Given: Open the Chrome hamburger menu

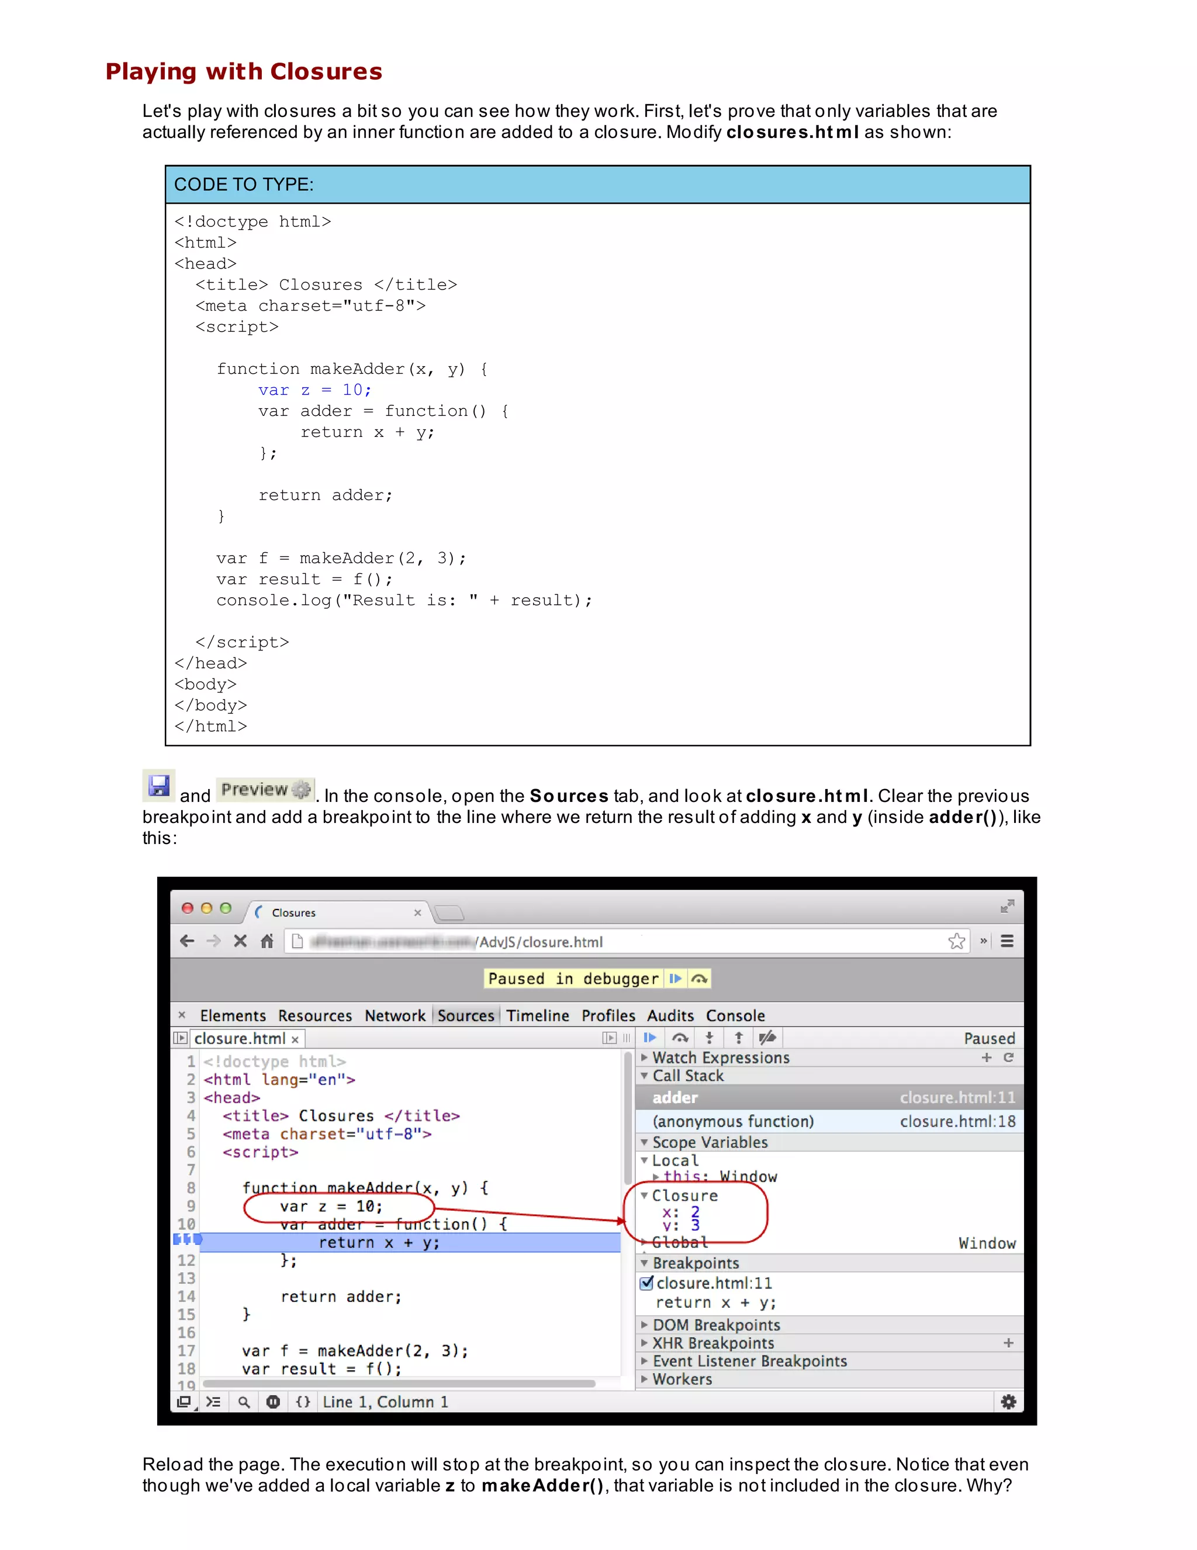Looking at the screenshot, I should coord(1007,941).
